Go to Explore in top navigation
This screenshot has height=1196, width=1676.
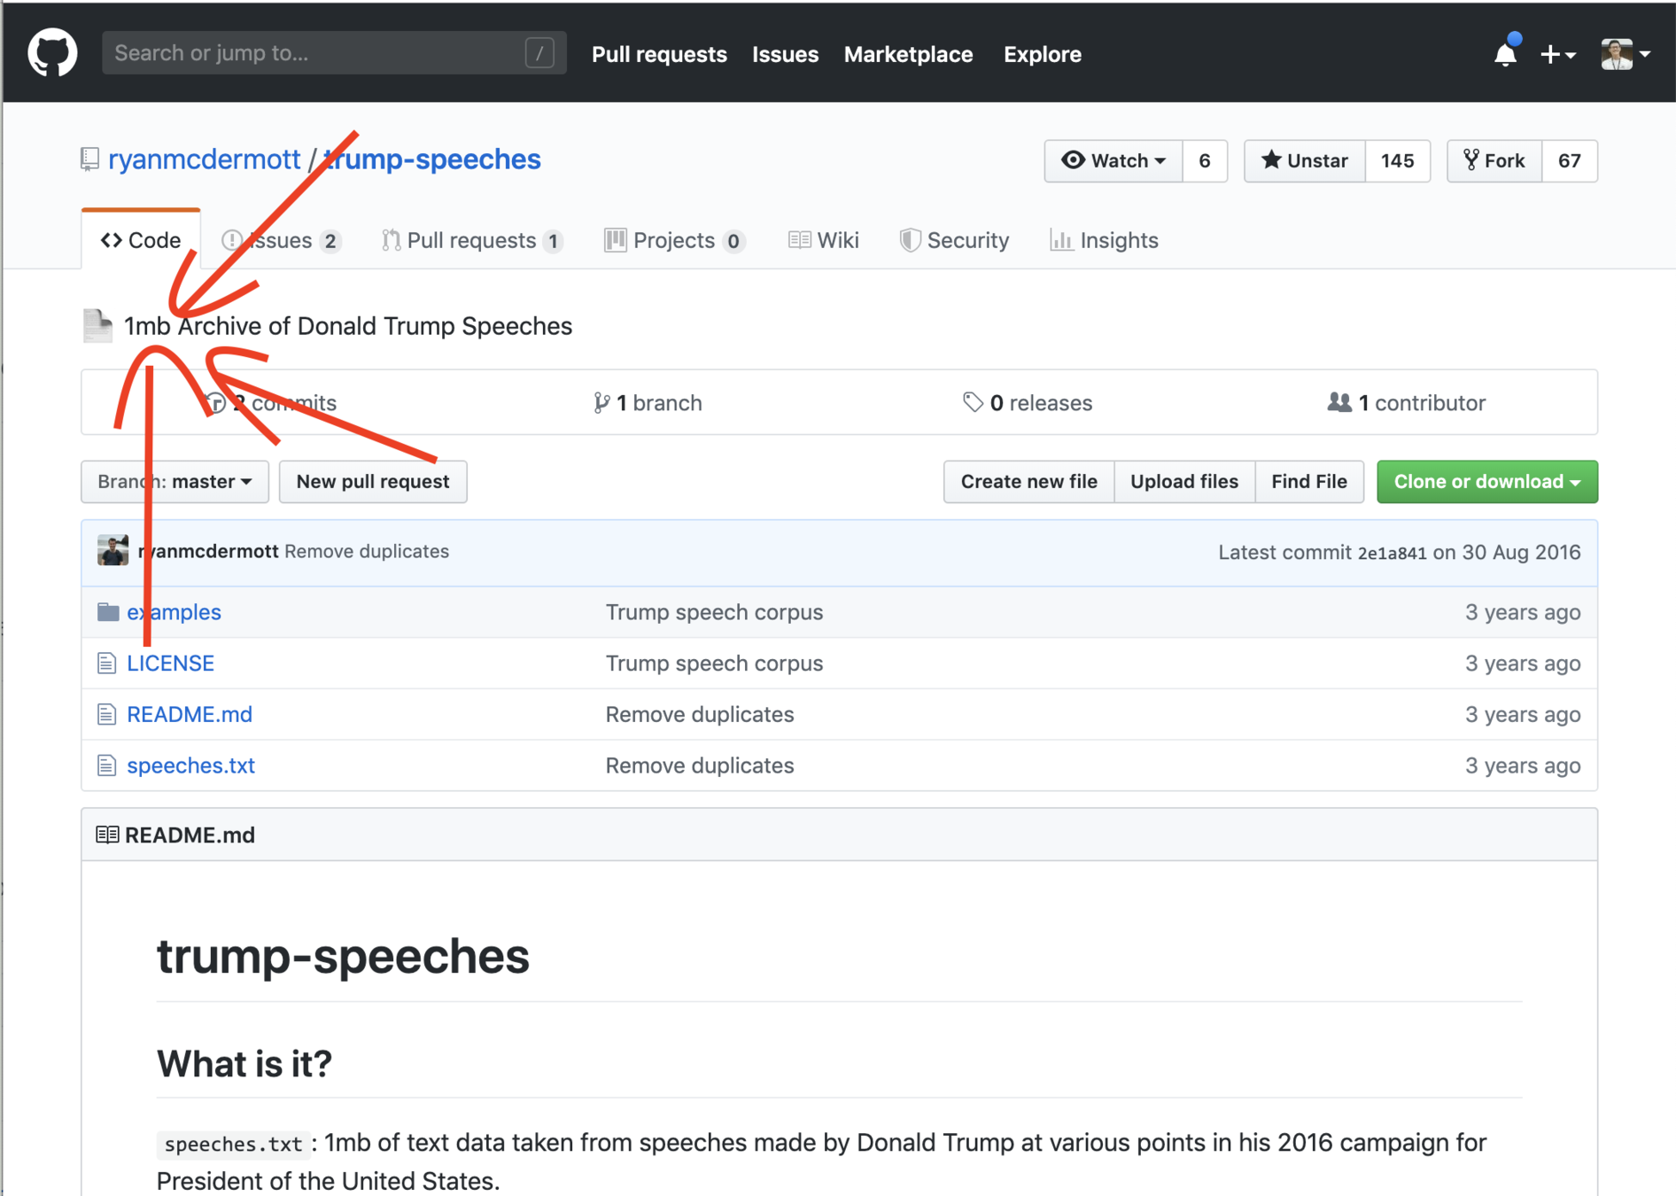click(1042, 54)
